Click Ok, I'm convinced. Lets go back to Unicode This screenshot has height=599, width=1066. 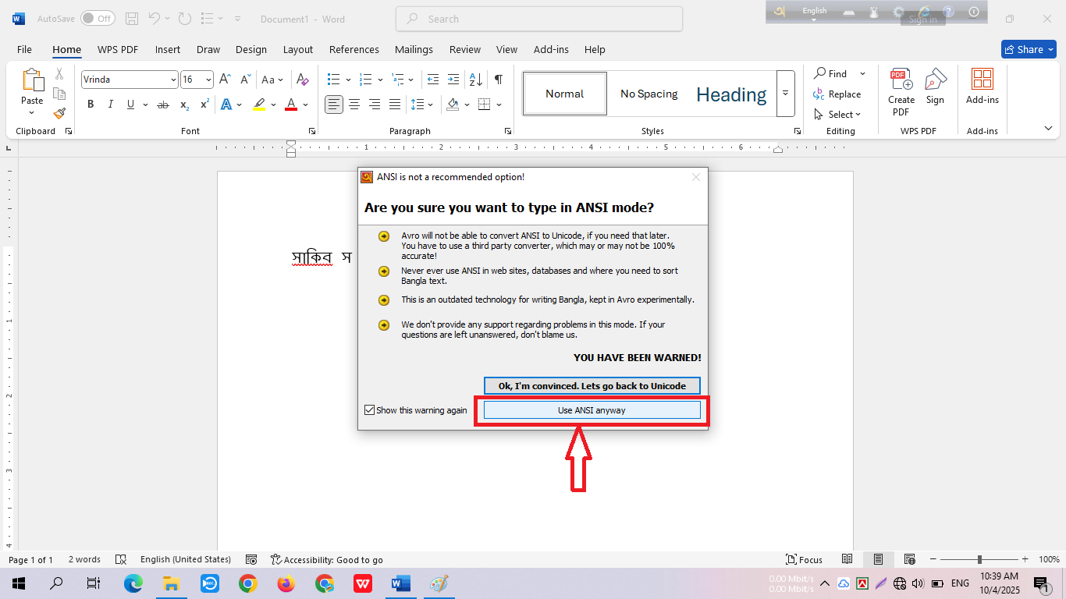click(592, 386)
